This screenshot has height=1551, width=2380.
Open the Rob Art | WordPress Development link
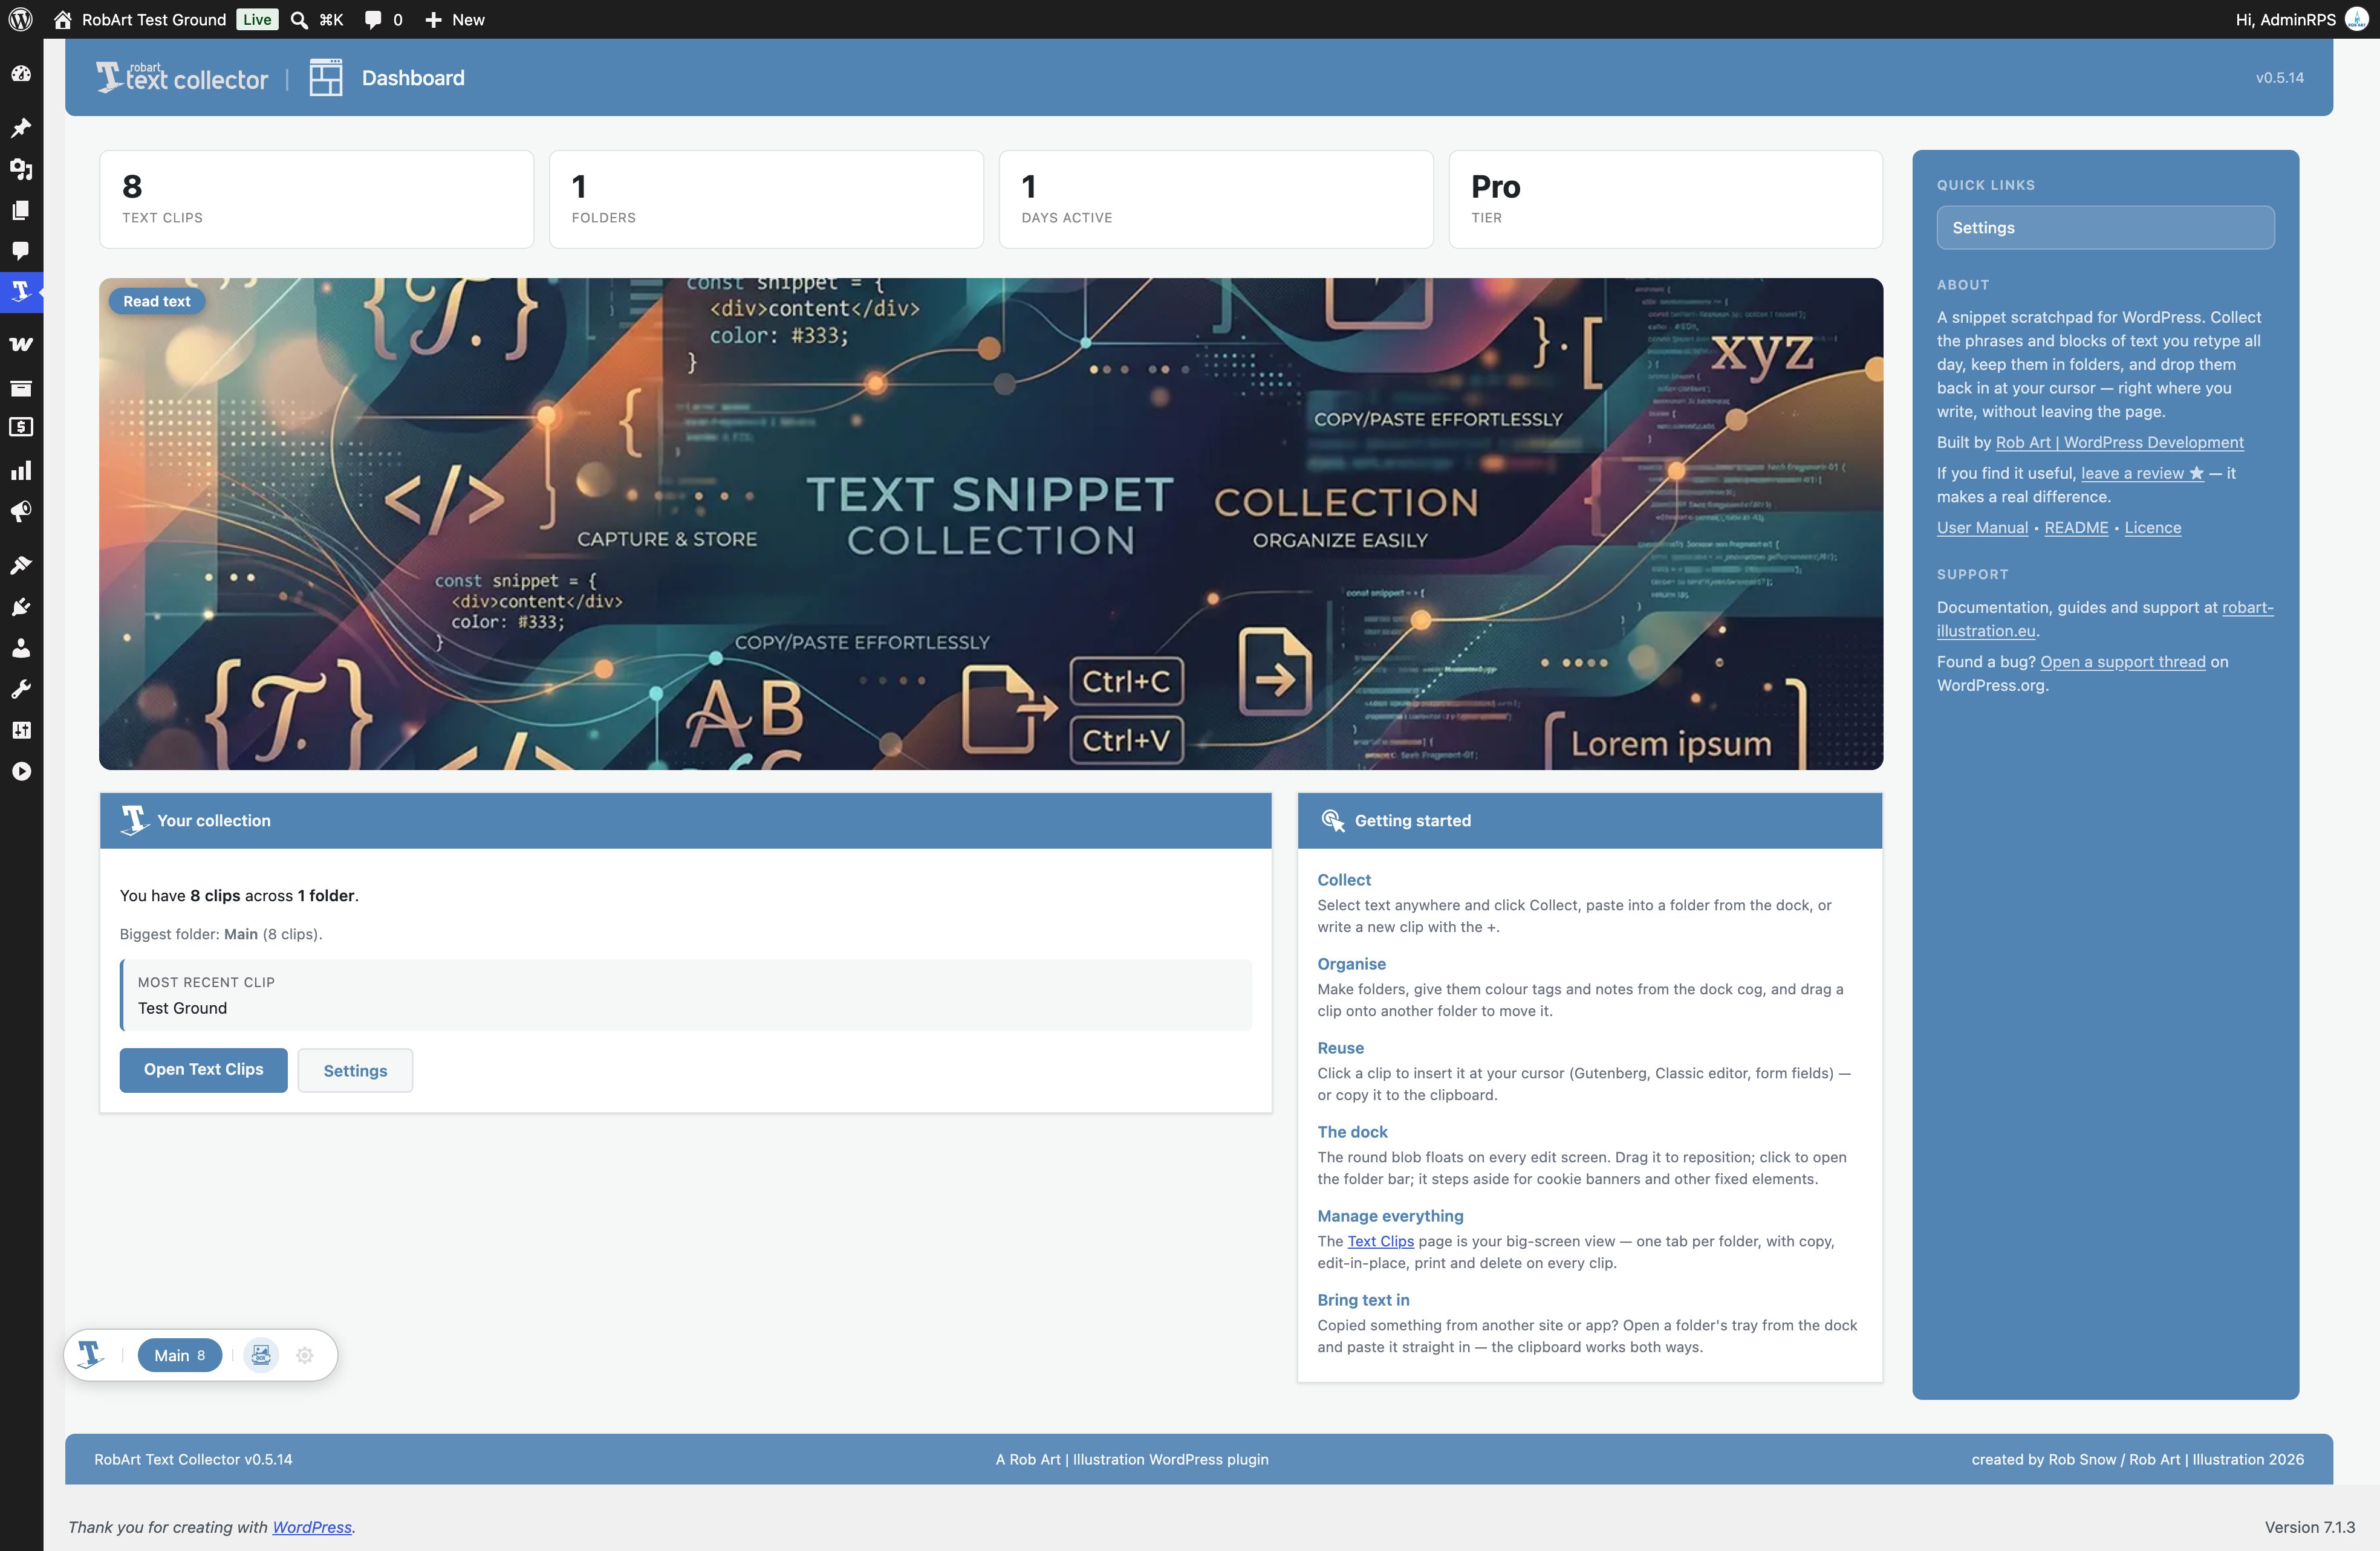(2119, 442)
